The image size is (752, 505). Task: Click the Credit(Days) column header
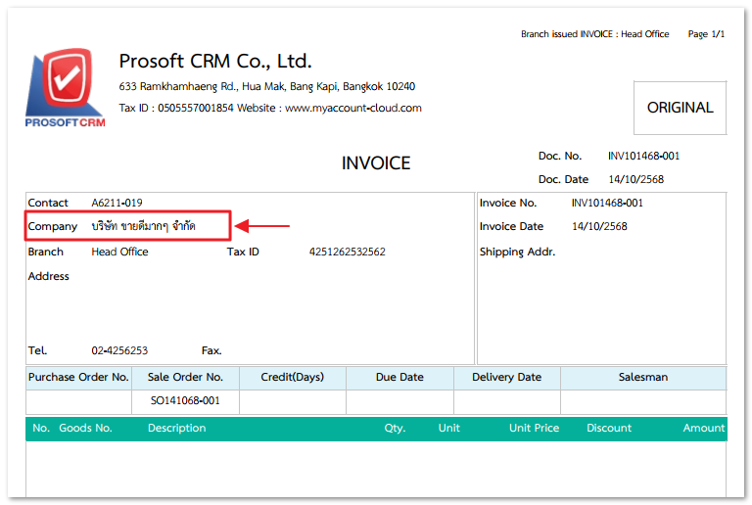tap(292, 377)
